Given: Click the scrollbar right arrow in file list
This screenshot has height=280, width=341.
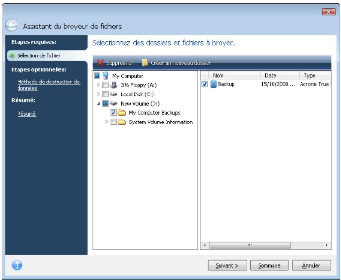Looking at the screenshot, I should (326, 245).
